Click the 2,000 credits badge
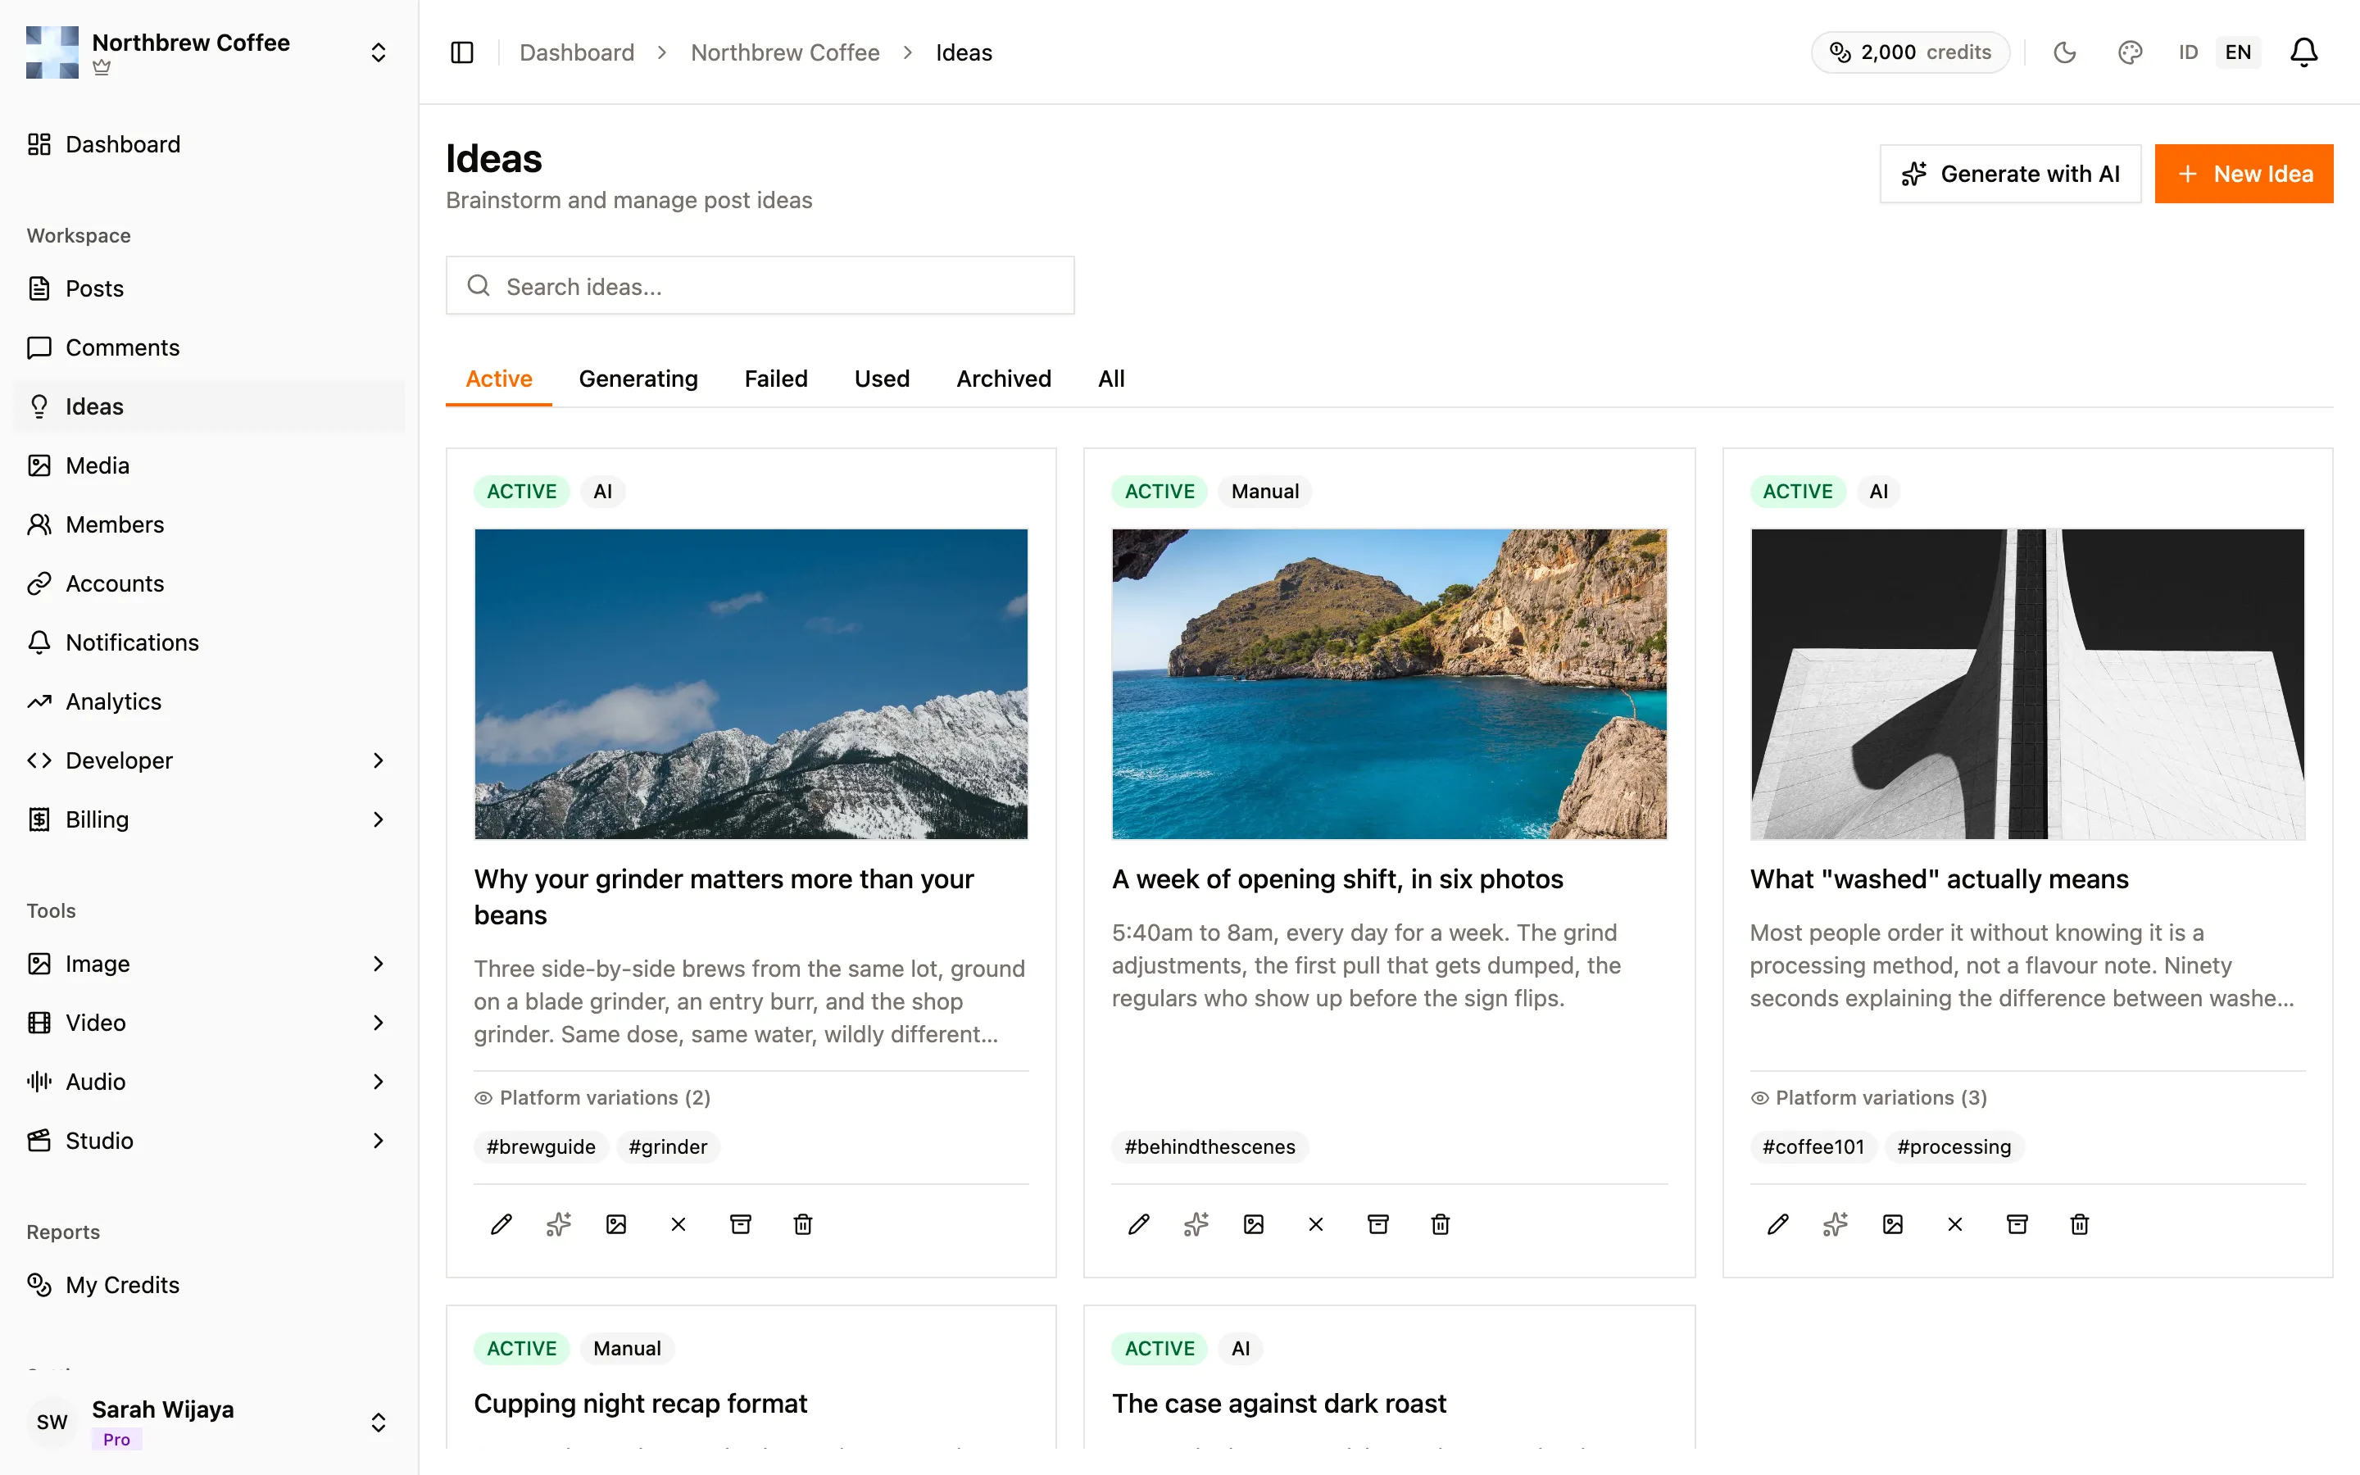Image resolution: width=2360 pixels, height=1475 pixels. pyautogui.click(x=1910, y=52)
